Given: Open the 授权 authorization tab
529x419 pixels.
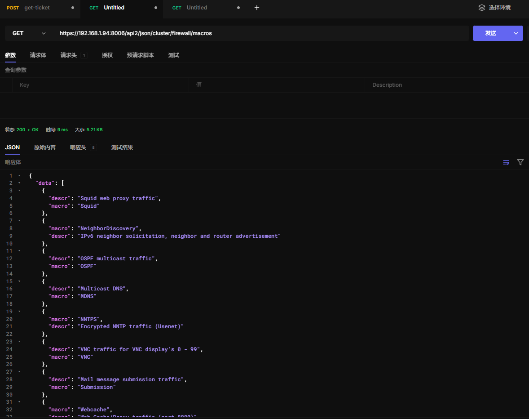Looking at the screenshot, I should (107, 55).
